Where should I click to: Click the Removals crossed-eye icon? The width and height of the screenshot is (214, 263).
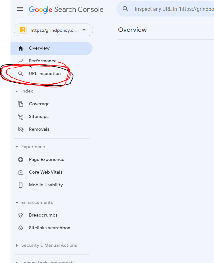(21, 129)
